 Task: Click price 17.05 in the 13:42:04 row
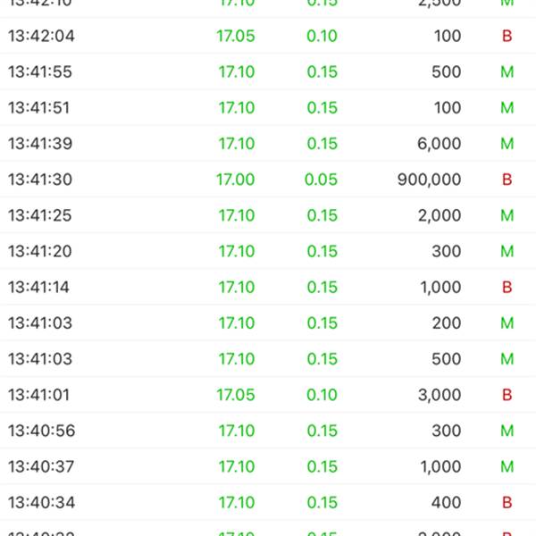tap(235, 37)
